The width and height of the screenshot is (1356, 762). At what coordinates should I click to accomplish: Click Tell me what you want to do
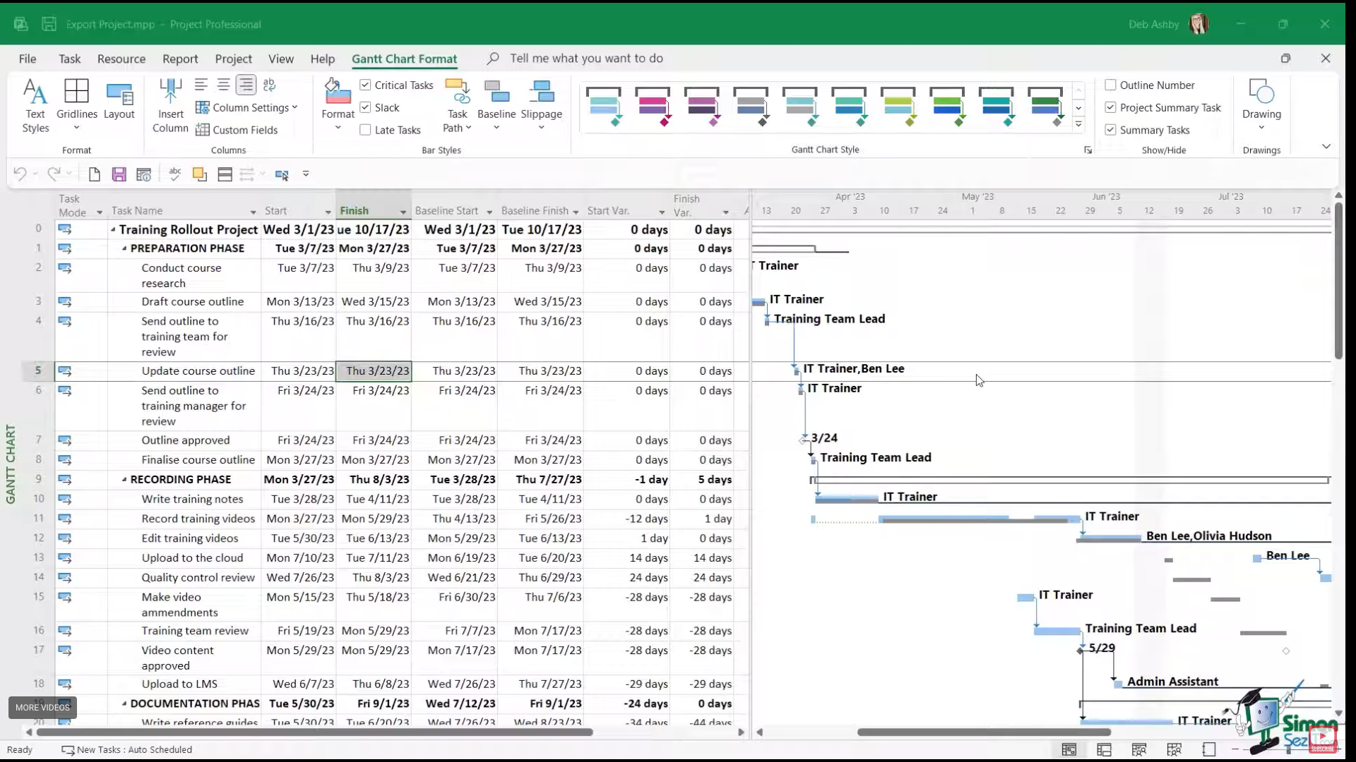pyautogui.click(x=586, y=59)
